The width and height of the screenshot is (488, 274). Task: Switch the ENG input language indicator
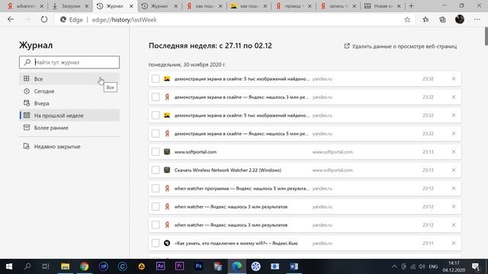433,266
